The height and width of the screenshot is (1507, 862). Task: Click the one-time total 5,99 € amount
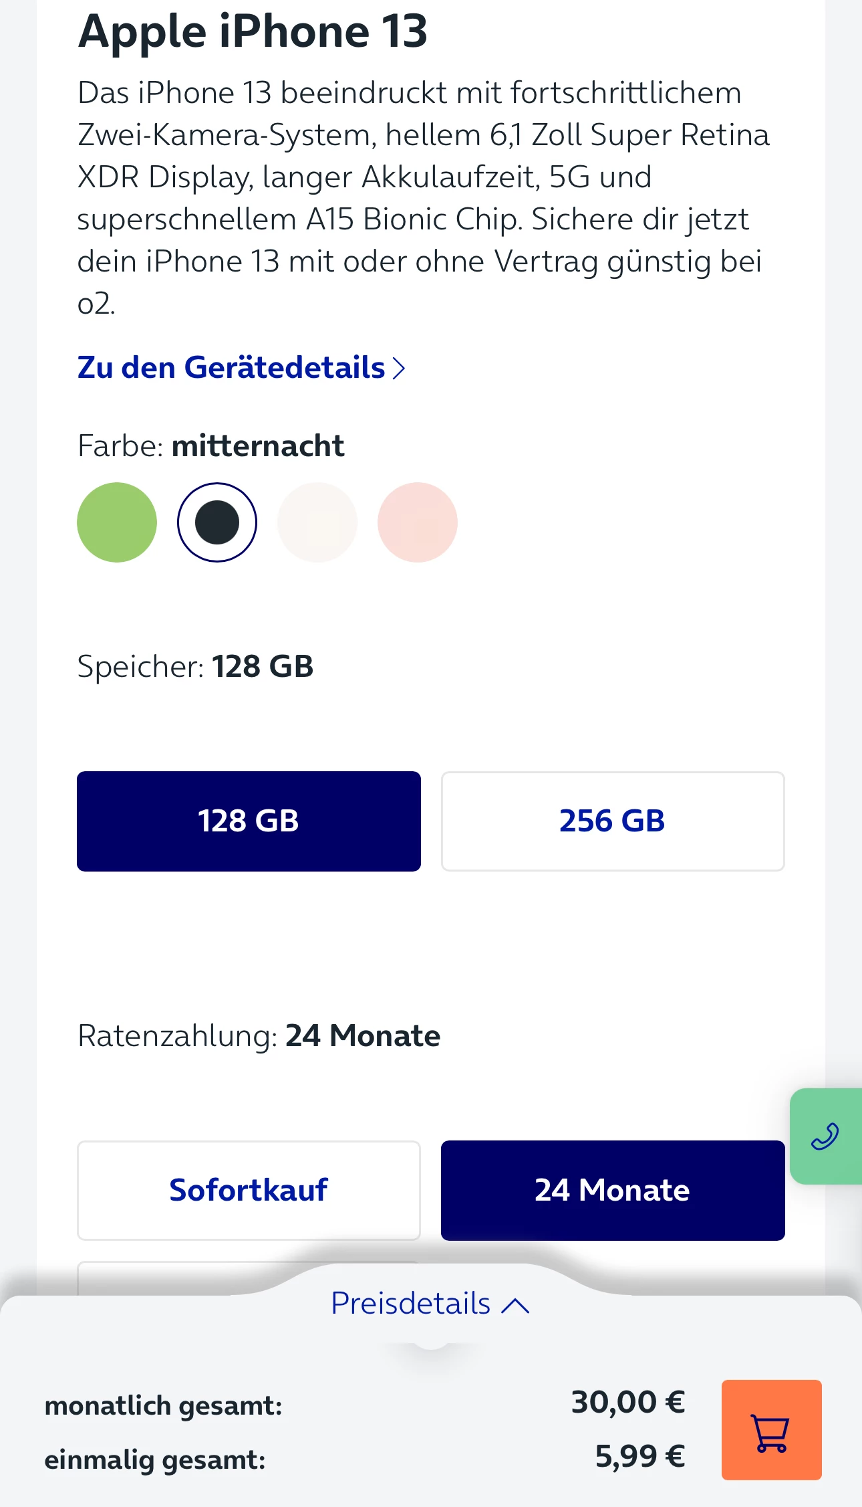[639, 1456]
